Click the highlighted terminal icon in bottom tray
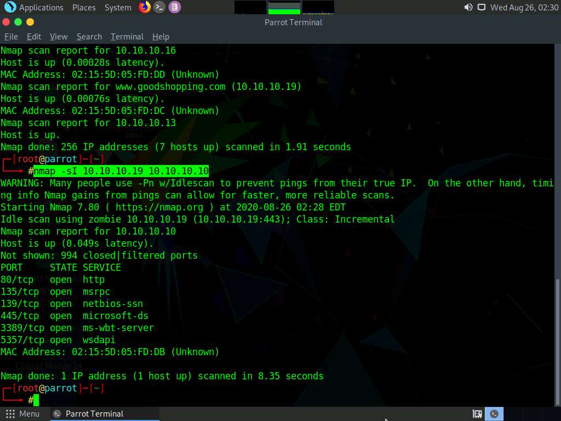 click(494, 414)
